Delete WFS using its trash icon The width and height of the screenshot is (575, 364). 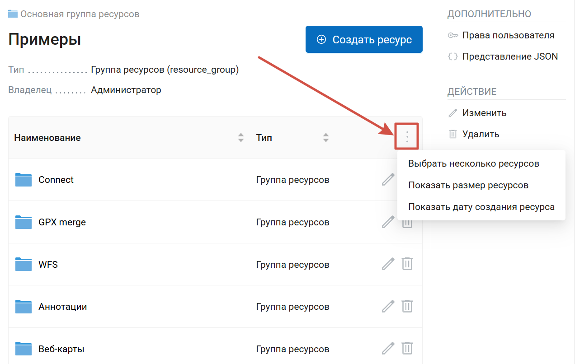pos(407,264)
